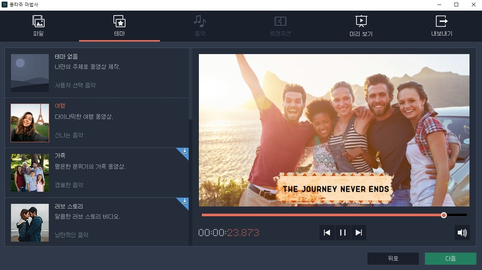Skip to previous with the playback button
Viewport: 482px width, 270px height.
point(327,233)
